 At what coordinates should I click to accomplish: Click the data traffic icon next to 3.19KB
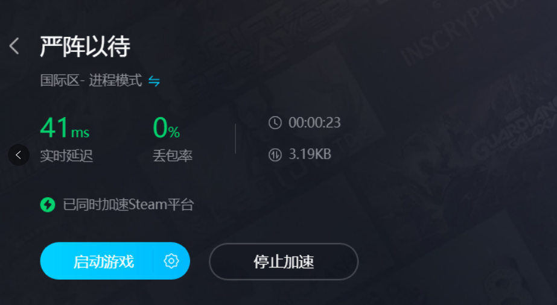tap(275, 155)
